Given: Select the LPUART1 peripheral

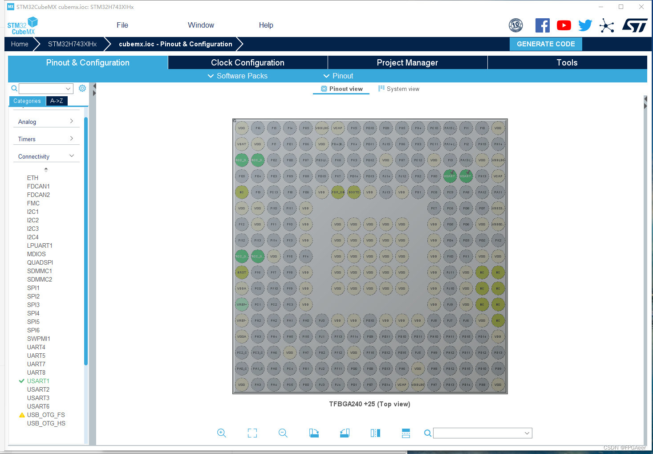Looking at the screenshot, I should point(40,245).
